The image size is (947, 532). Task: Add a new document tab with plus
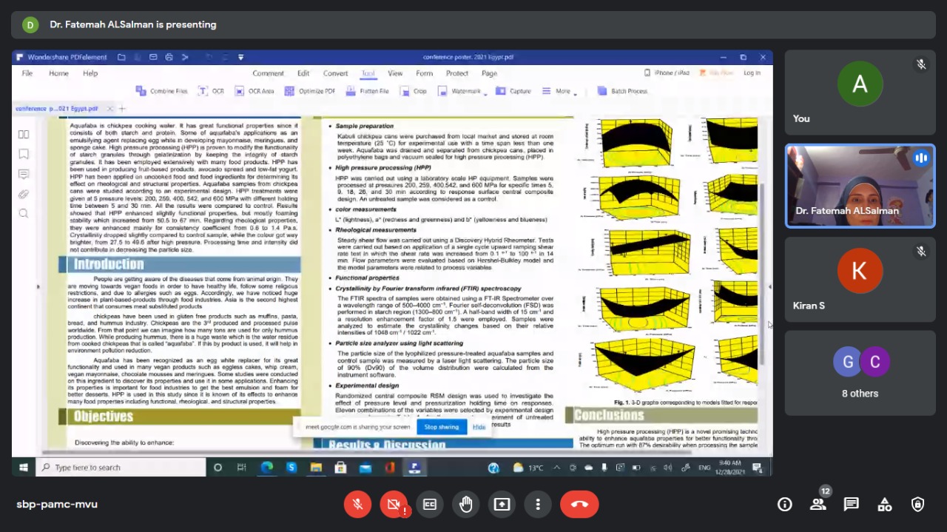(123, 109)
